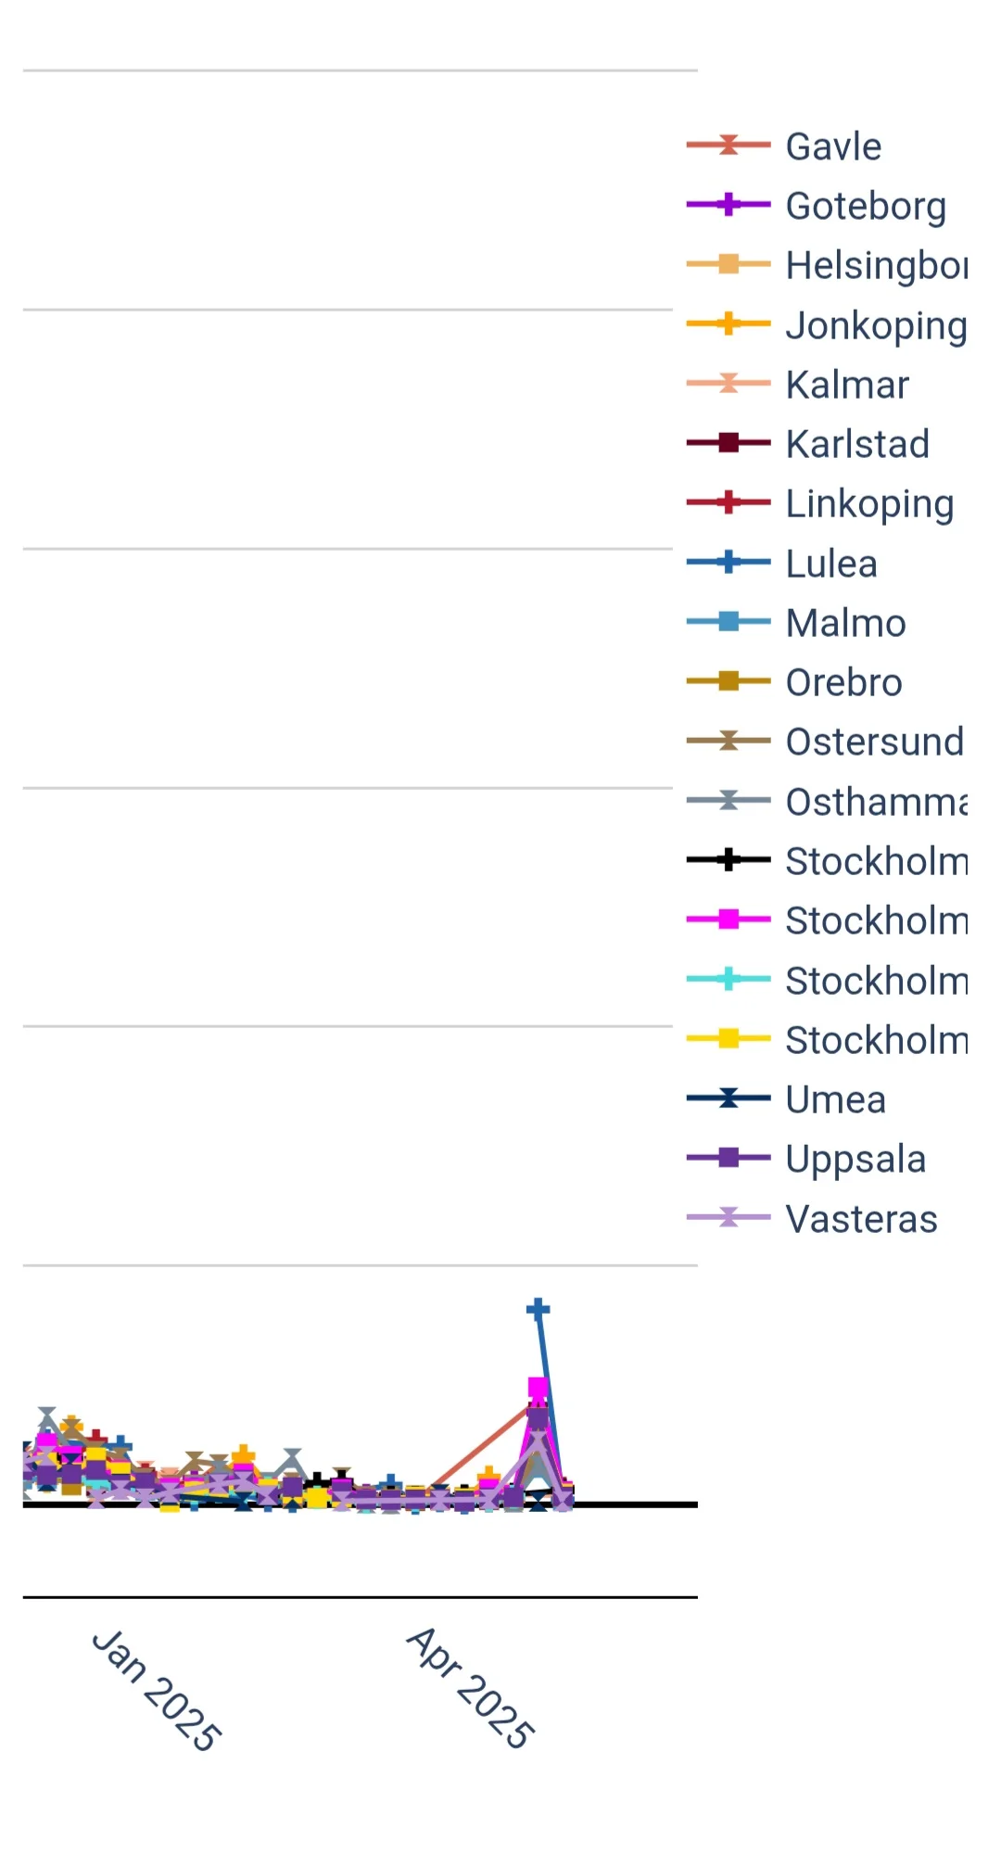The image size is (1001, 1866).
Task: Click the Vasteras lavender legend marker
Action: [729, 1217]
